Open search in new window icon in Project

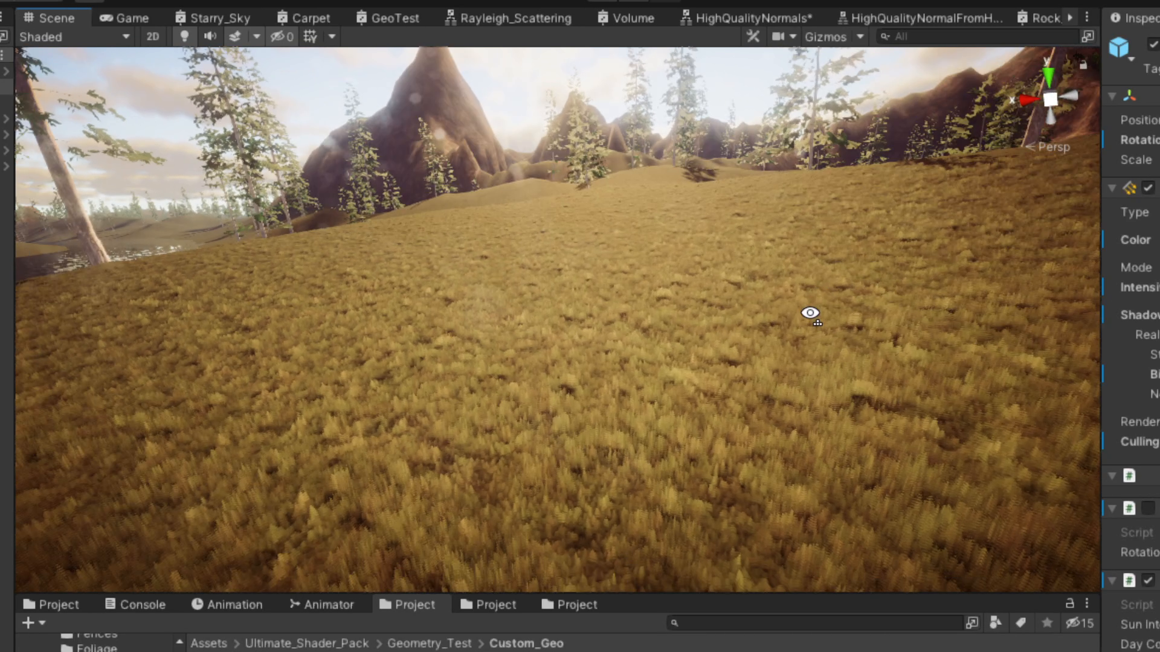tap(971, 622)
